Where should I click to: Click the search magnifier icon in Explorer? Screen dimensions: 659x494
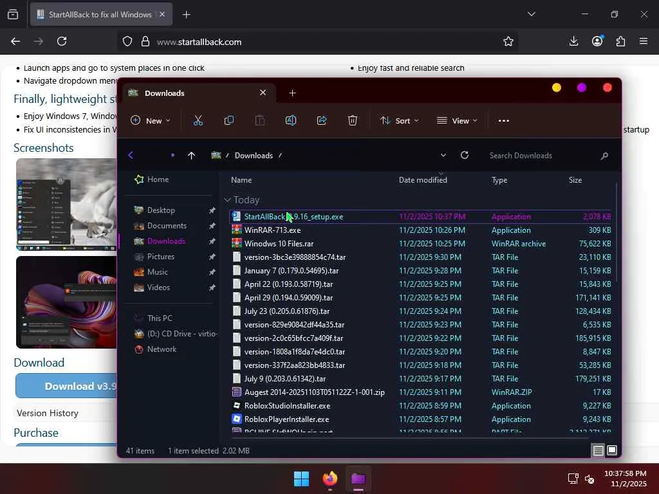point(604,156)
